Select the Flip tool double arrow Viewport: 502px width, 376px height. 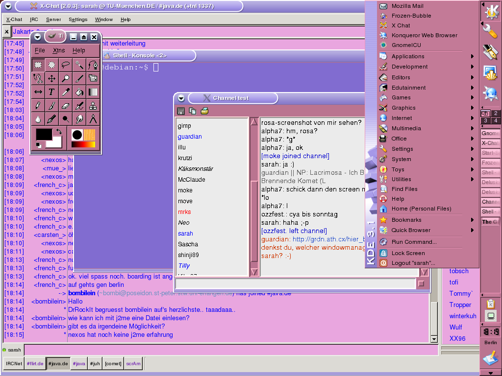click(38, 92)
